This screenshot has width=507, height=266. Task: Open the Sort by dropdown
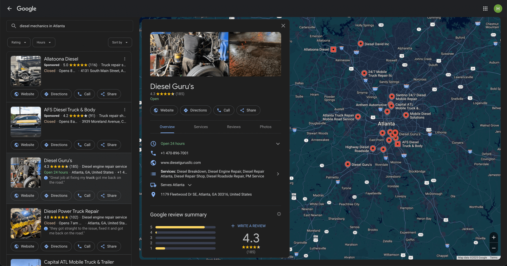[120, 43]
